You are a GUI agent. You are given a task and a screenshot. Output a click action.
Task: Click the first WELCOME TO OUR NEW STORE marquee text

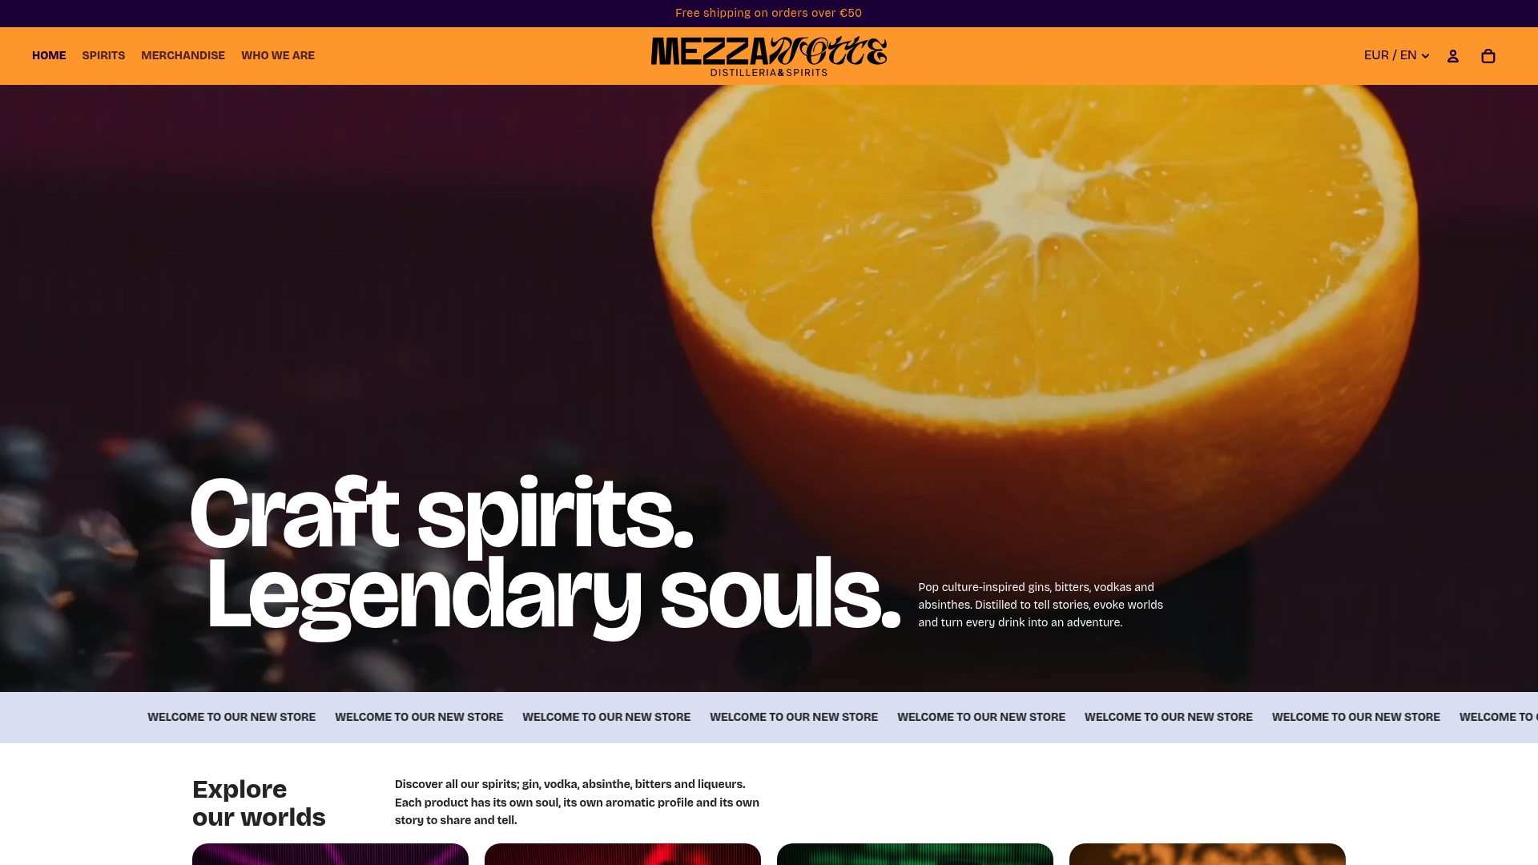(232, 717)
